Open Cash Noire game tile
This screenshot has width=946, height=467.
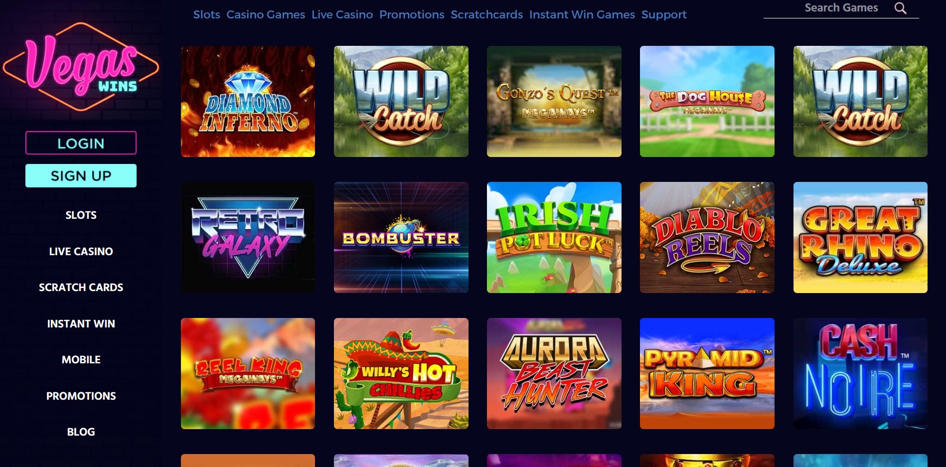[860, 373]
